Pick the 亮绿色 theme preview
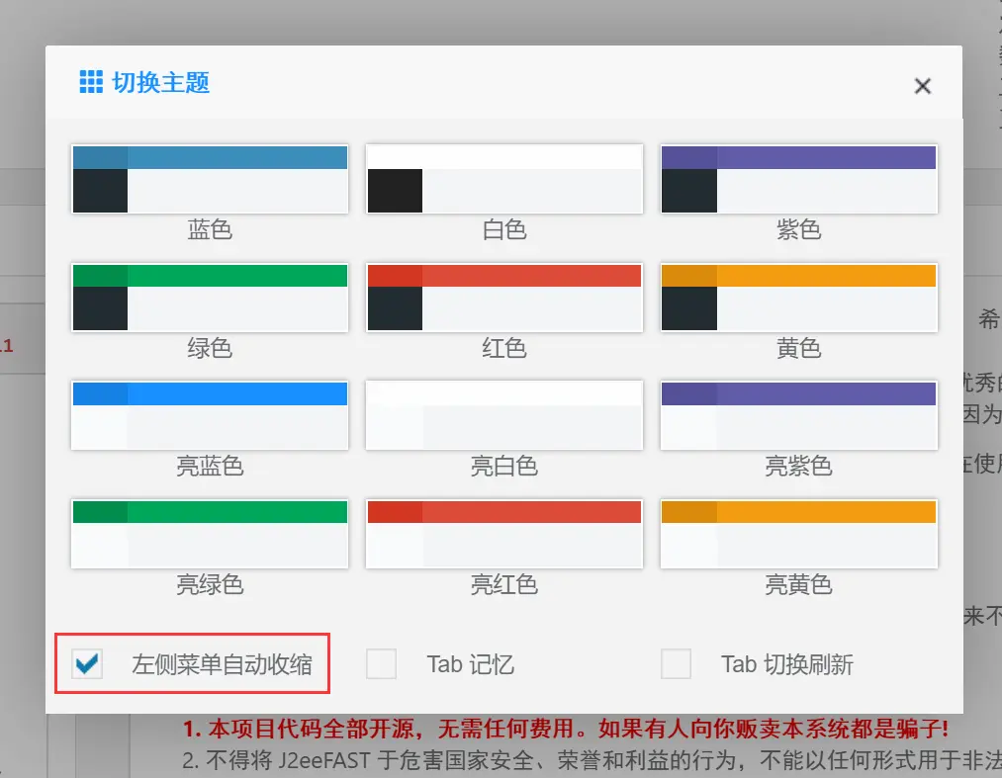Viewport: 1002px width, 778px height. pos(209,534)
